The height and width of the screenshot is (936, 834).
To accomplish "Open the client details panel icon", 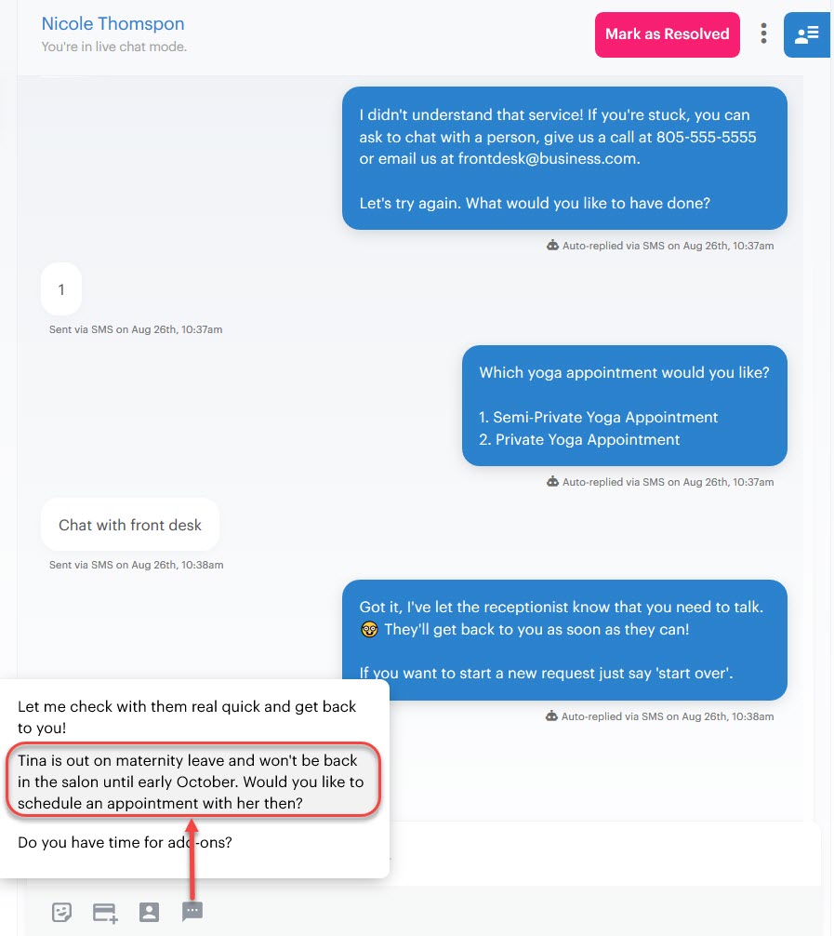I will (x=806, y=34).
